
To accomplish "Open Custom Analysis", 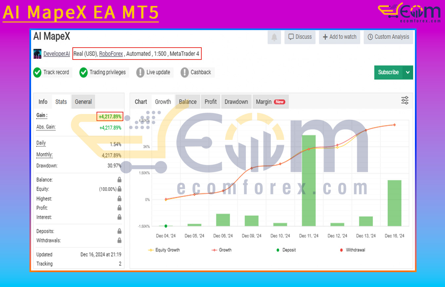I will tap(388, 37).
